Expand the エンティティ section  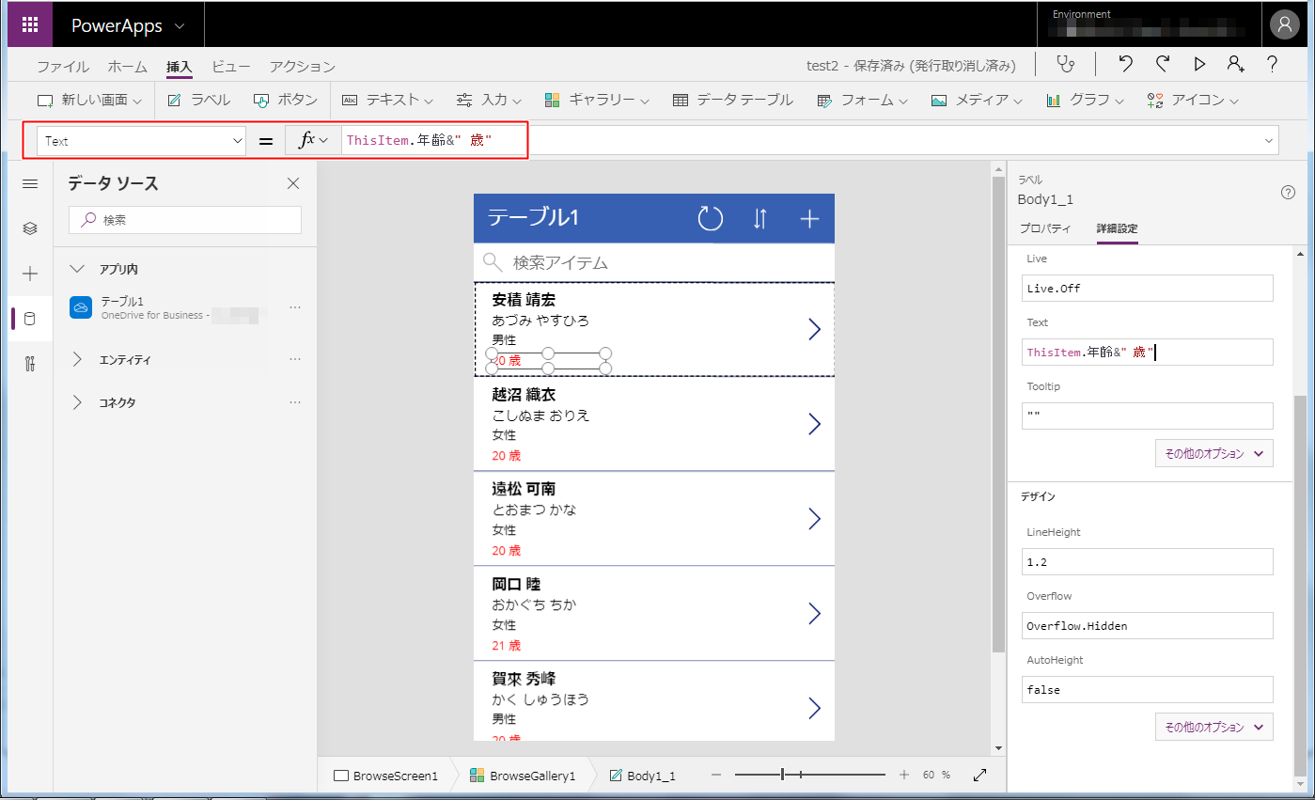(78, 359)
